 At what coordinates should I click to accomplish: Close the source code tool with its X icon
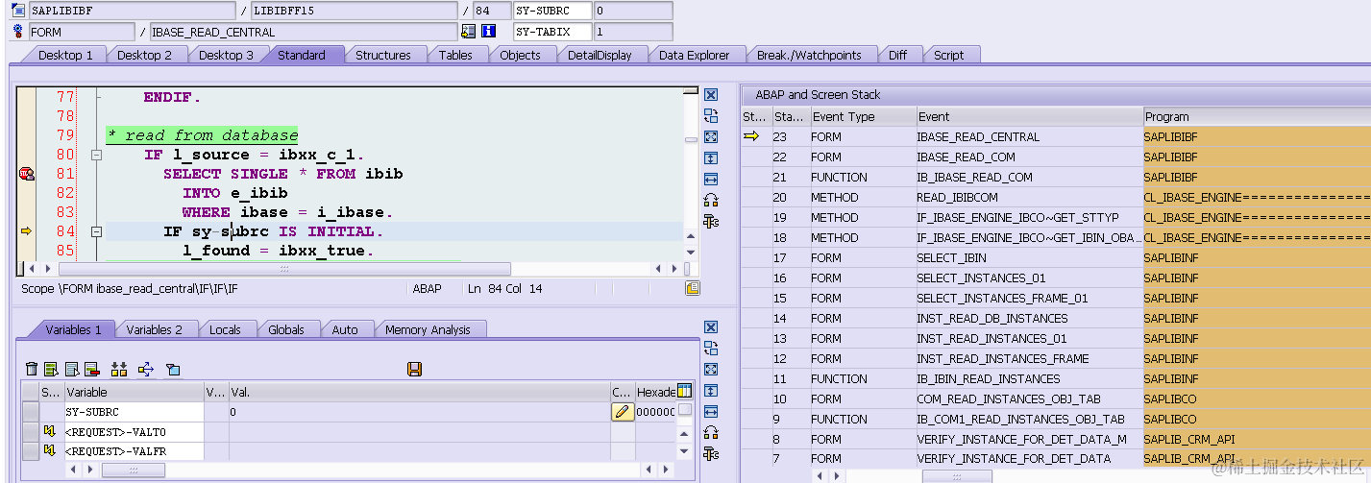point(711,95)
